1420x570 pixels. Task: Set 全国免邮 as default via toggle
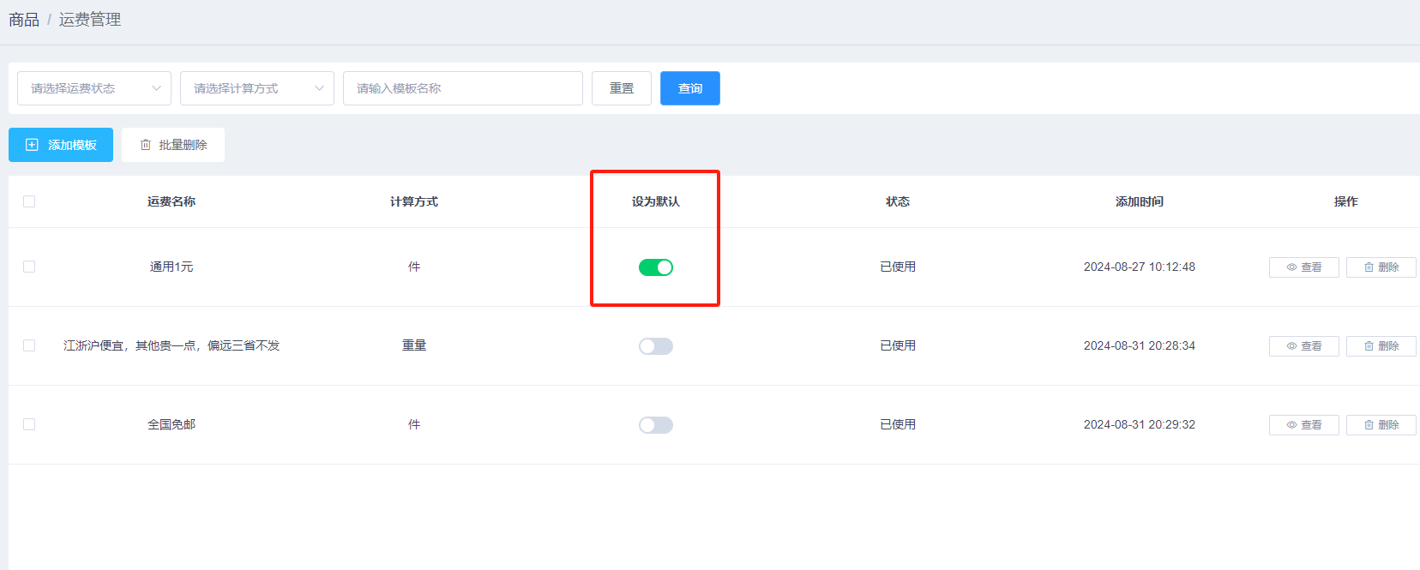pyautogui.click(x=656, y=425)
